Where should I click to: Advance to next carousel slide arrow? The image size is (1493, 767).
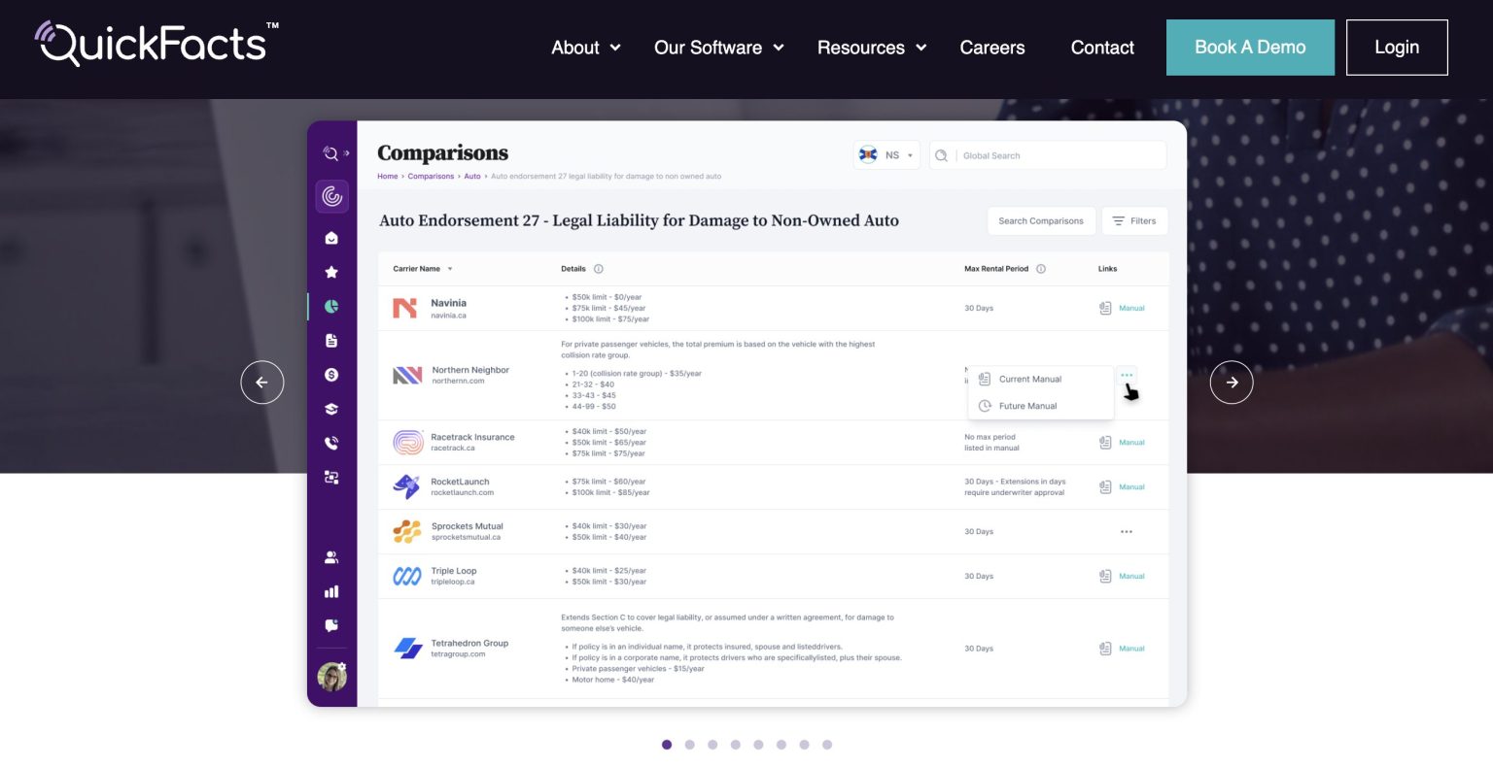(1232, 383)
